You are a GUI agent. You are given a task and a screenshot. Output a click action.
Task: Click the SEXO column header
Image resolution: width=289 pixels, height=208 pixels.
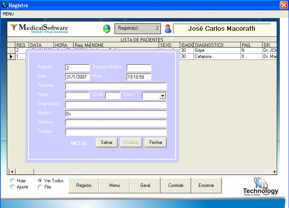(169, 45)
